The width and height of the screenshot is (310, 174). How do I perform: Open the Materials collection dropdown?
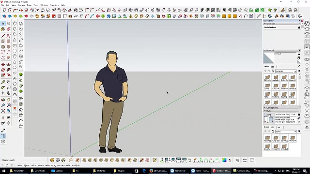click(x=286, y=71)
